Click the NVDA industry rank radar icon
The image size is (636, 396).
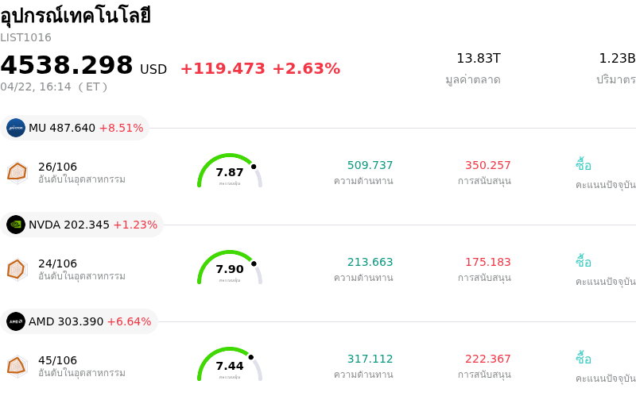[17, 269]
